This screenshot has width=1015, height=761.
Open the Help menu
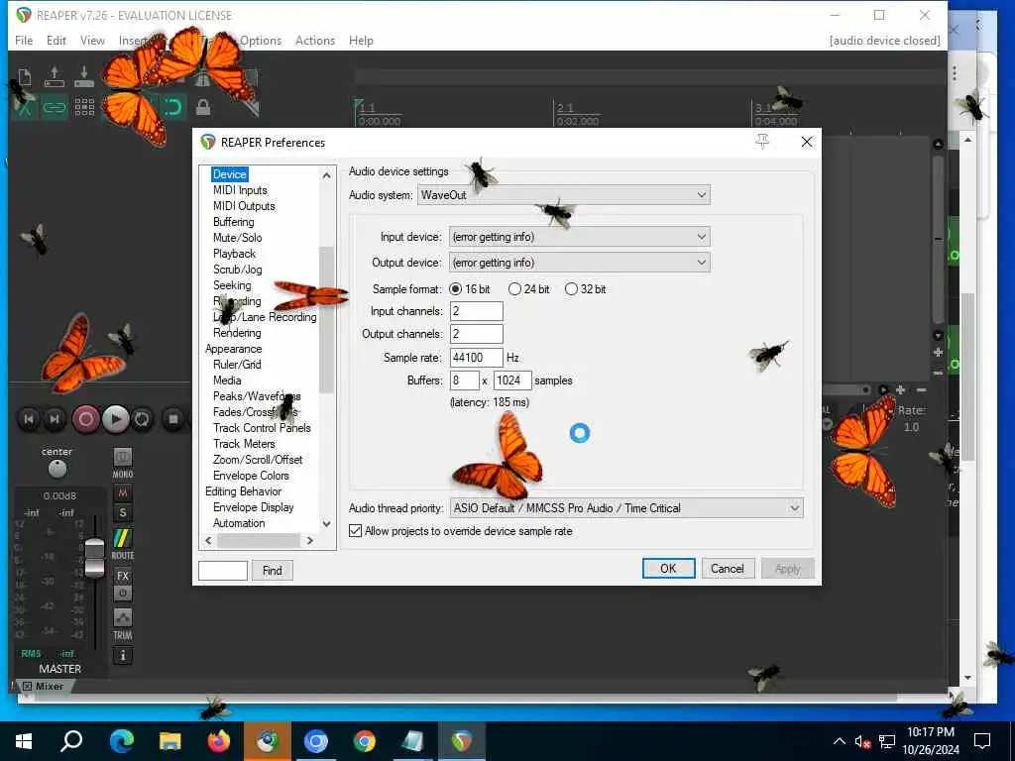pos(361,40)
